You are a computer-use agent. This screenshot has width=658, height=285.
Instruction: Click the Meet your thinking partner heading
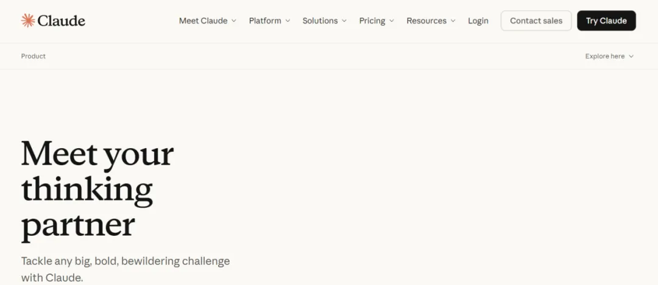point(97,188)
